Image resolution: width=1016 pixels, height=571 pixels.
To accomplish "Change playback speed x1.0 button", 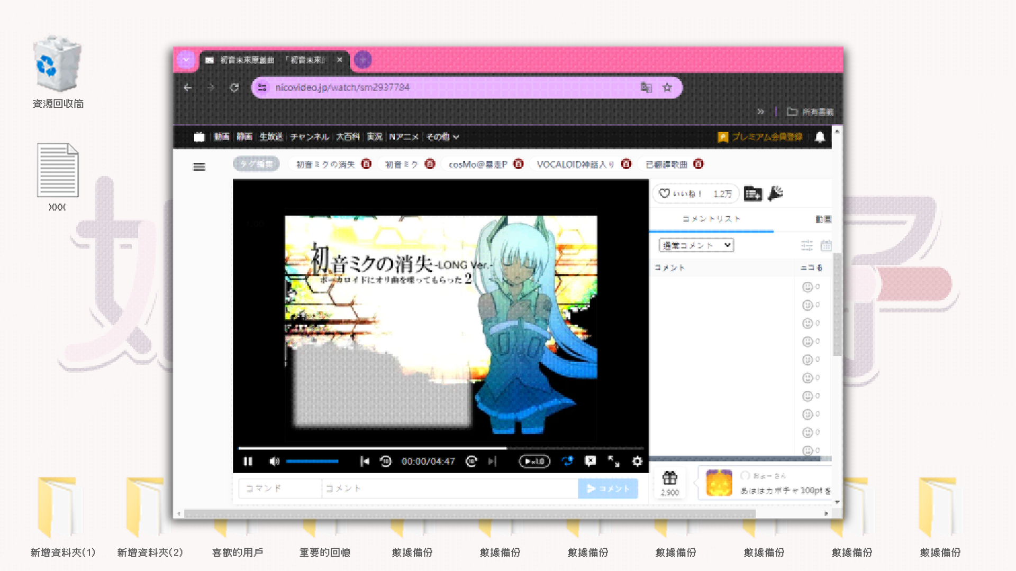I will tap(534, 462).
